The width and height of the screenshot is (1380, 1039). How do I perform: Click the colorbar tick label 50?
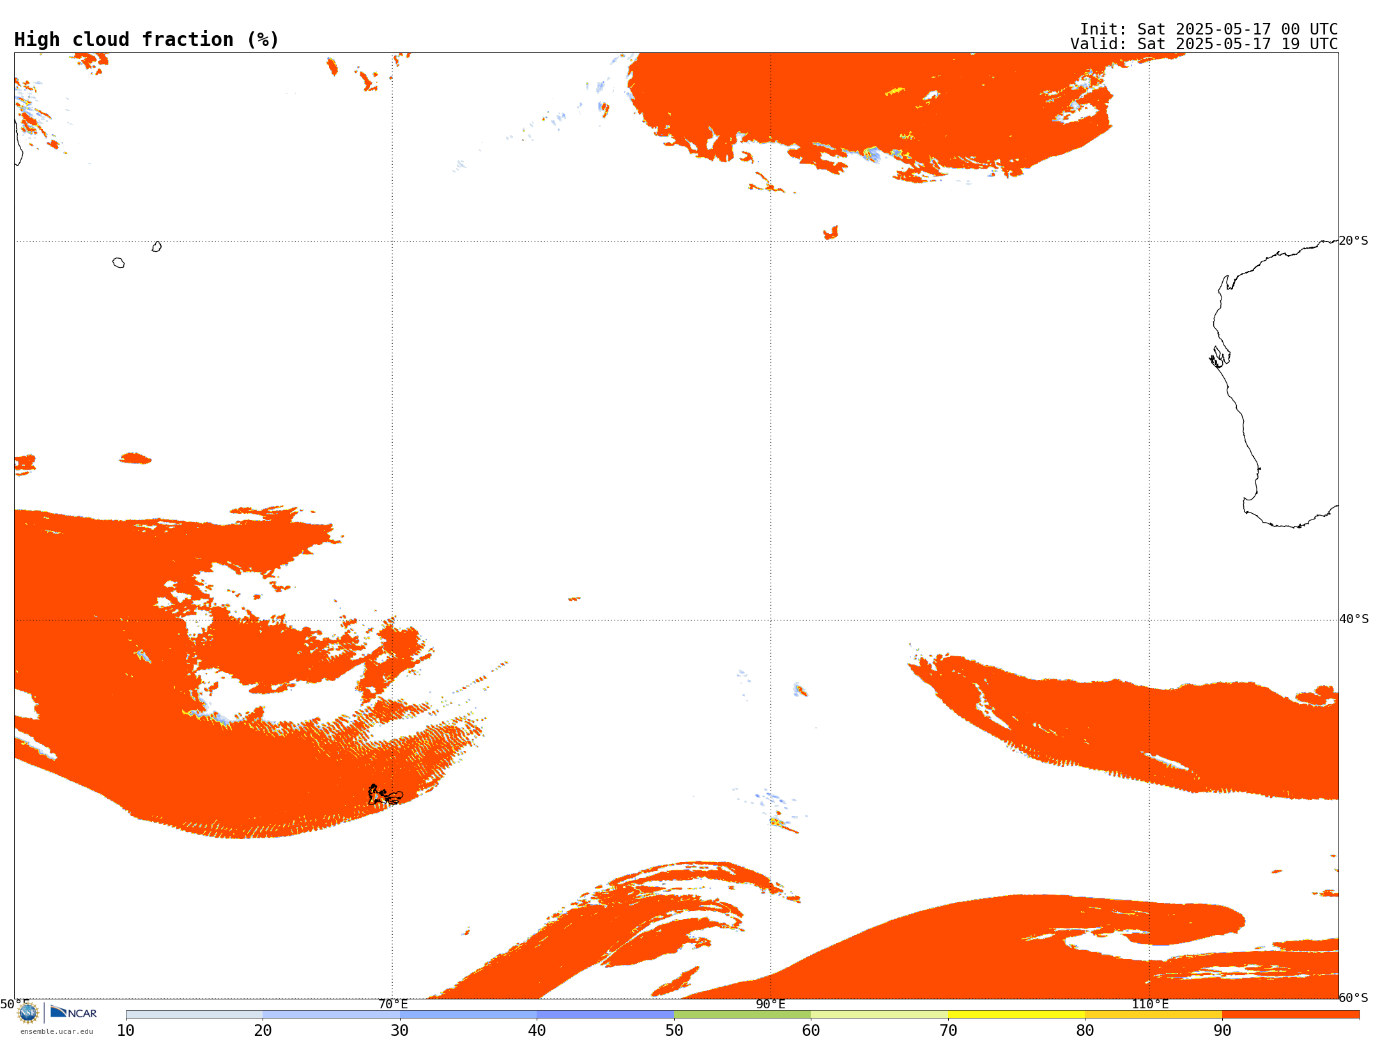pos(674,1031)
